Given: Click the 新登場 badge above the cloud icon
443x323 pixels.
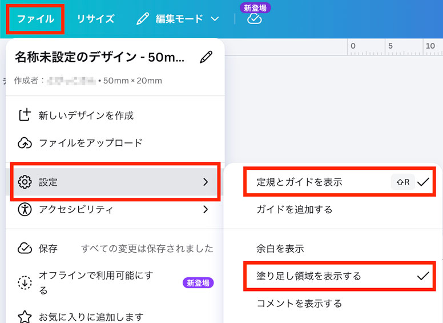Looking at the screenshot, I should tap(255, 7).
